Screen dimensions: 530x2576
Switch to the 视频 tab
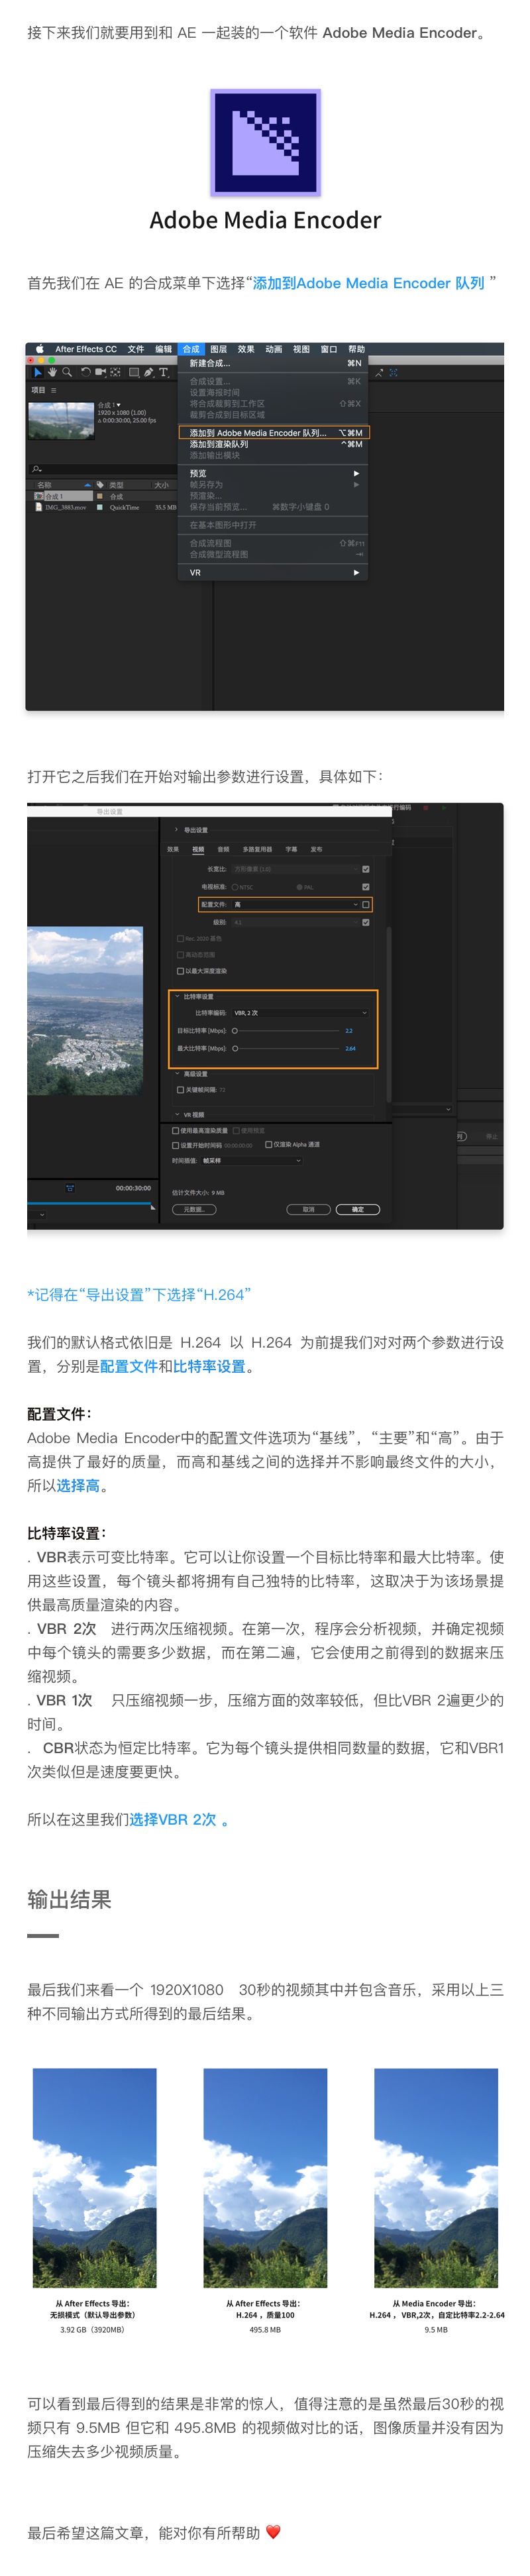click(x=198, y=849)
